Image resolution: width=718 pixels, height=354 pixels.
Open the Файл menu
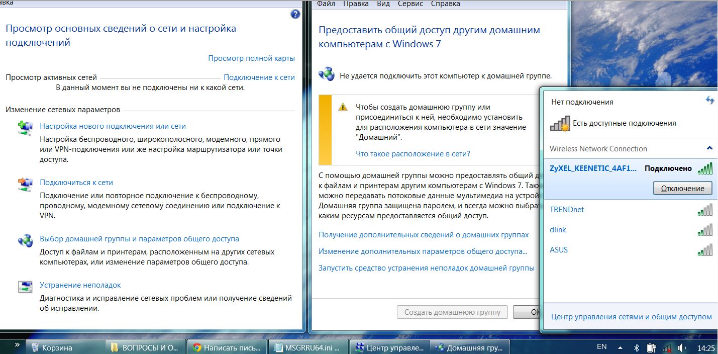pyautogui.click(x=326, y=4)
